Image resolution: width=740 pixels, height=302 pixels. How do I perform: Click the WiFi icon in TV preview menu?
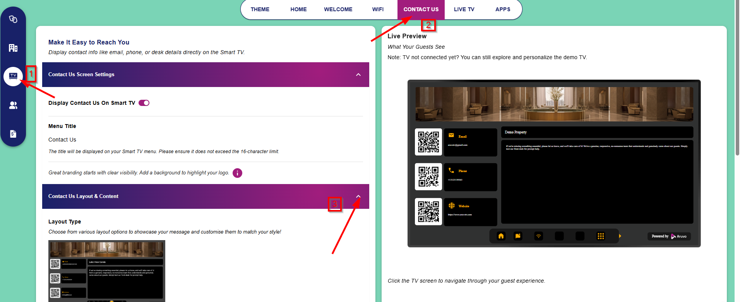[x=538, y=236]
